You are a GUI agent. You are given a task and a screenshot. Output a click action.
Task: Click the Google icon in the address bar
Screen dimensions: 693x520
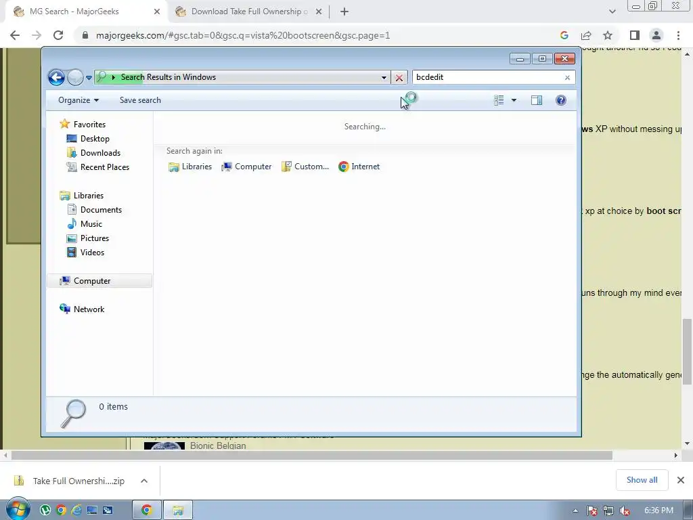click(x=564, y=35)
